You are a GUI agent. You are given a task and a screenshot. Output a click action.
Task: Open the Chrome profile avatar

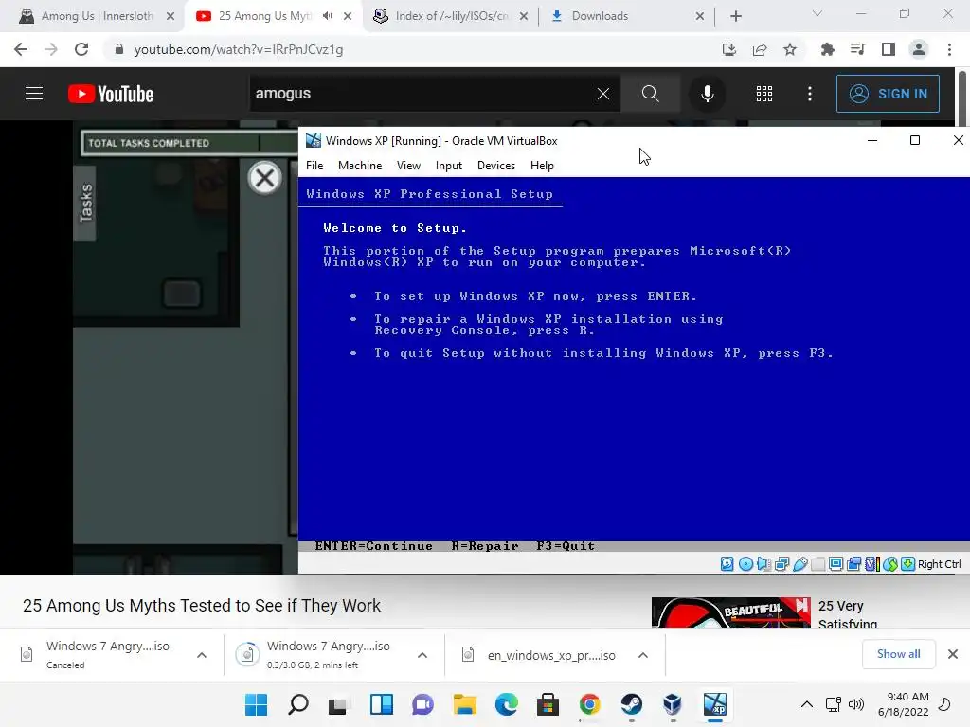[919, 49]
